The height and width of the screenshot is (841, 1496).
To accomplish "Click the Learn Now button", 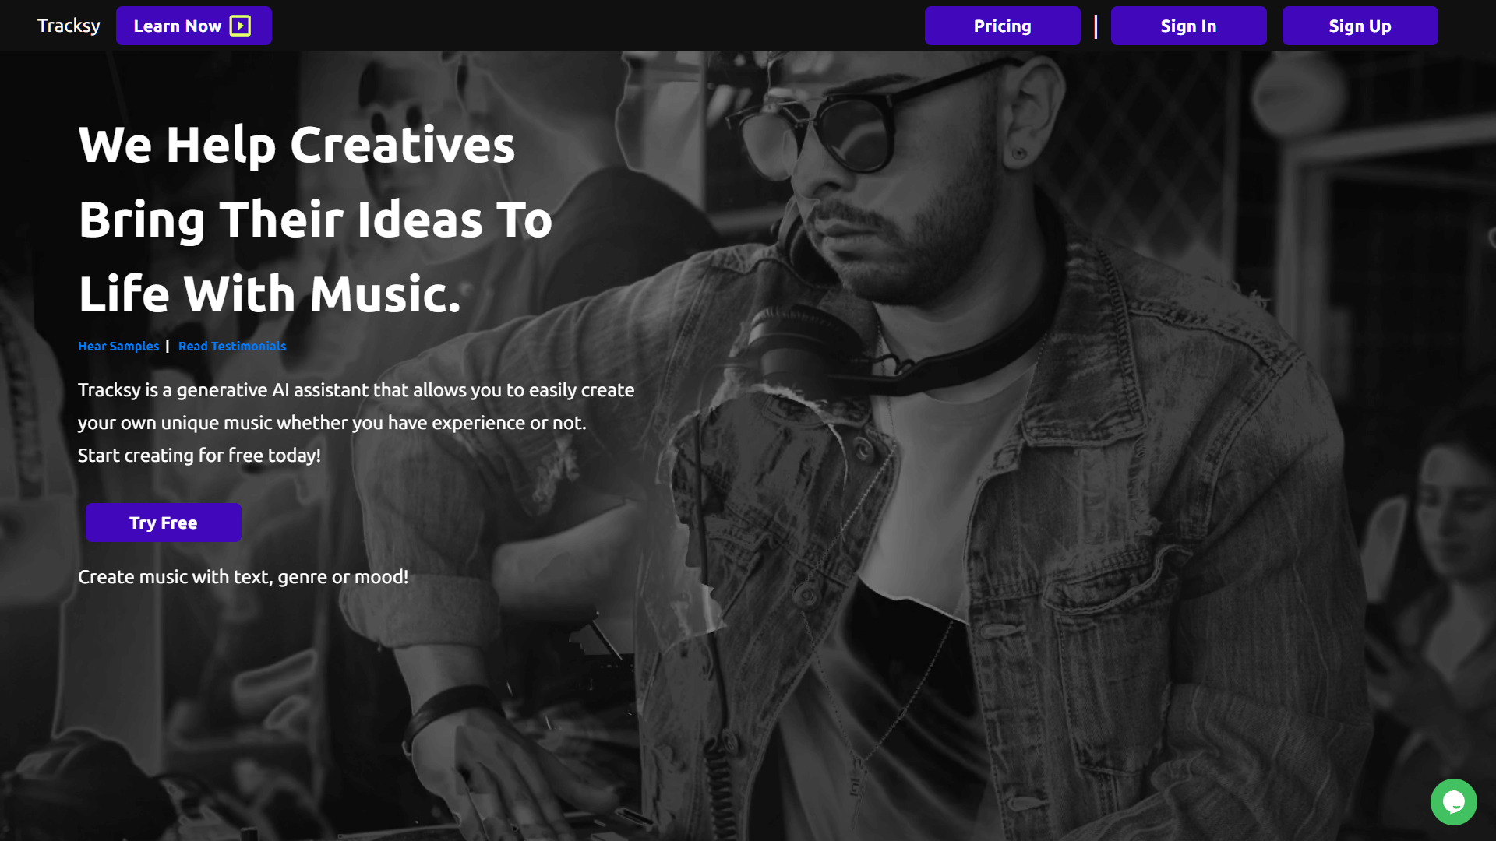I will tap(194, 26).
